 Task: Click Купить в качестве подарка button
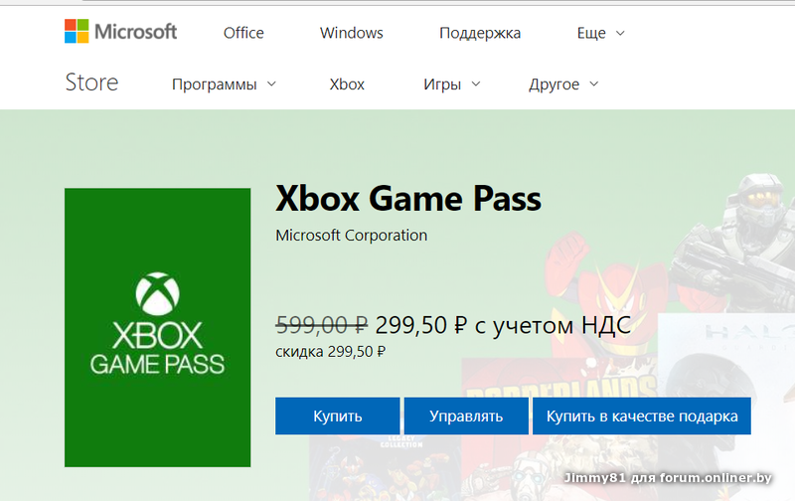[x=642, y=416]
